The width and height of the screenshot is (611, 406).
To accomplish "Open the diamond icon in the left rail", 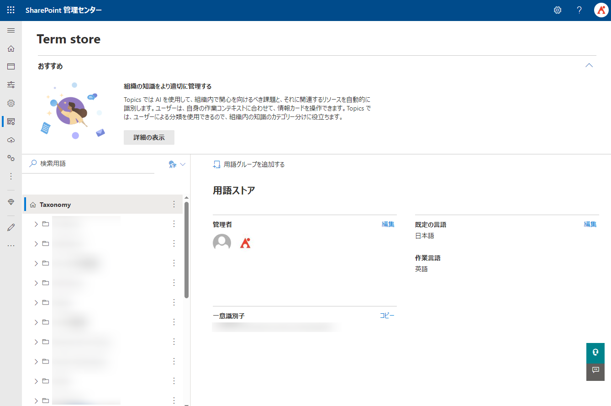I will [11, 202].
